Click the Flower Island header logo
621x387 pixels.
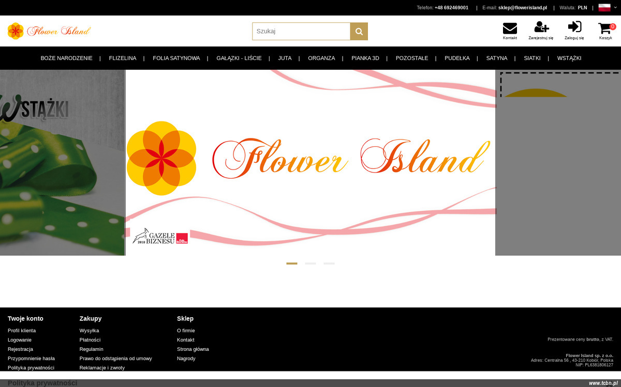(49, 31)
